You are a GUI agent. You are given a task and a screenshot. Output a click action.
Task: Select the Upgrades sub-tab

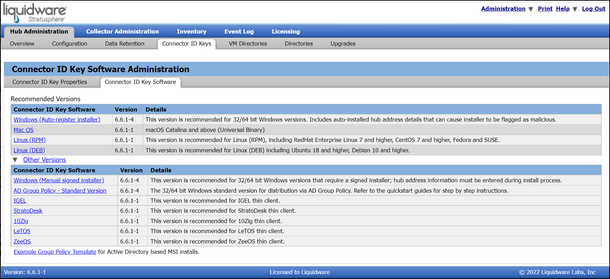(343, 44)
